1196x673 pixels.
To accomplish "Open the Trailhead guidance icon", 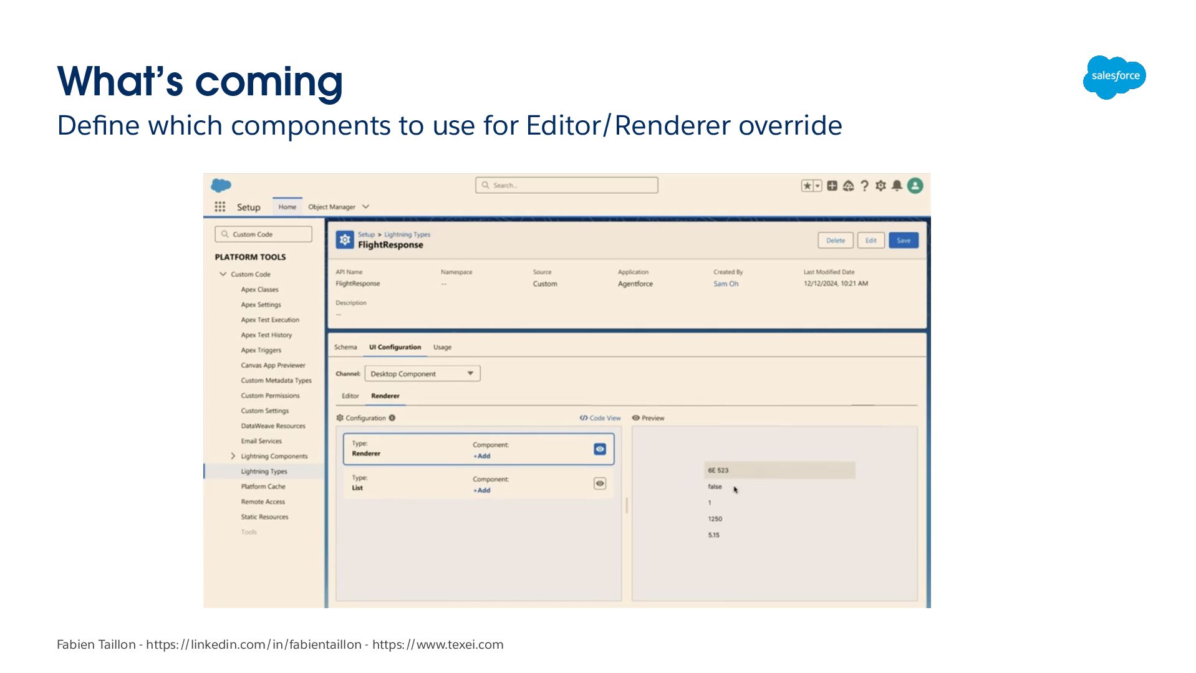I will (x=848, y=186).
